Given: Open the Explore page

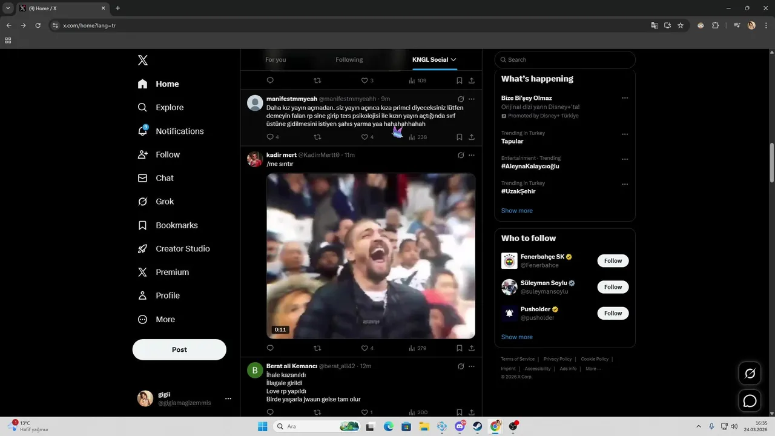Looking at the screenshot, I should point(161,107).
